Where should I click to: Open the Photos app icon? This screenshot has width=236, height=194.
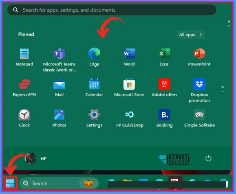coord(59,115)
